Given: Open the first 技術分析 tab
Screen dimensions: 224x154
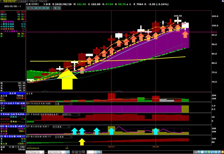Looking at the screenshot, I should (x=10, y=1).
